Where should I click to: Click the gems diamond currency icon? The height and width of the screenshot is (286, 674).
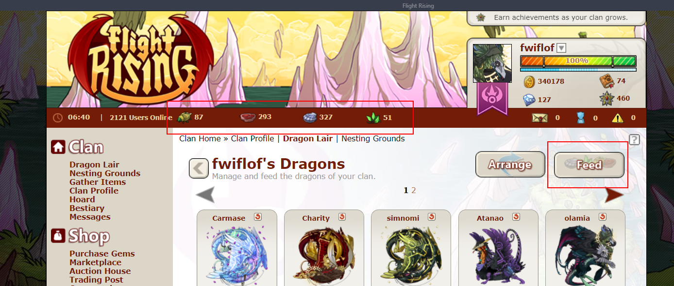click(x=529, y=100)
